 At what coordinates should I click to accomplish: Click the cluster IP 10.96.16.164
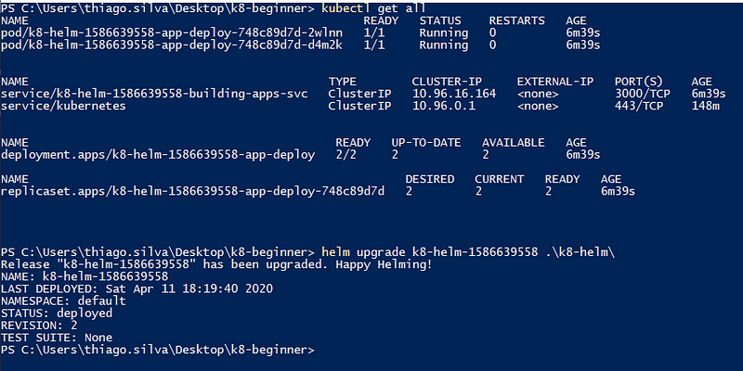point(454,94)
